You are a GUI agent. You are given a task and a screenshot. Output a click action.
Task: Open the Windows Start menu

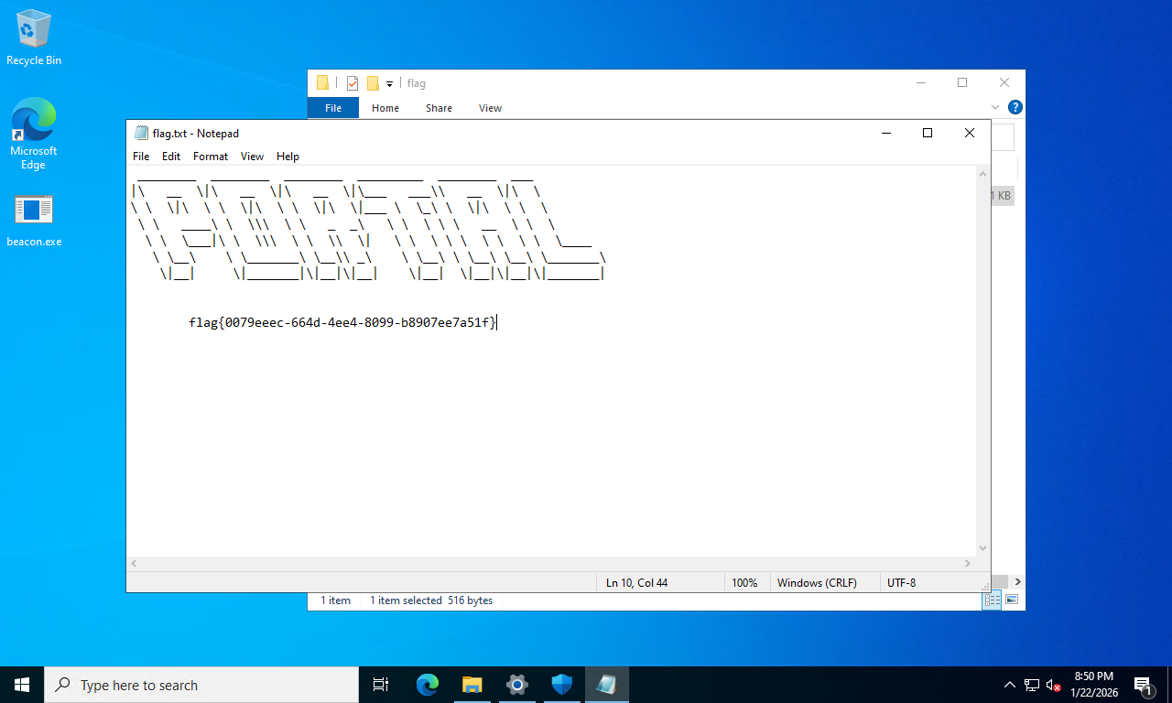click(x=22, y=685)
